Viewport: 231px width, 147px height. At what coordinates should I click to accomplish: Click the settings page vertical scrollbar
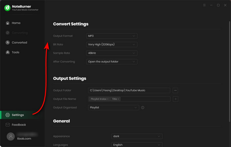(229, 72)
